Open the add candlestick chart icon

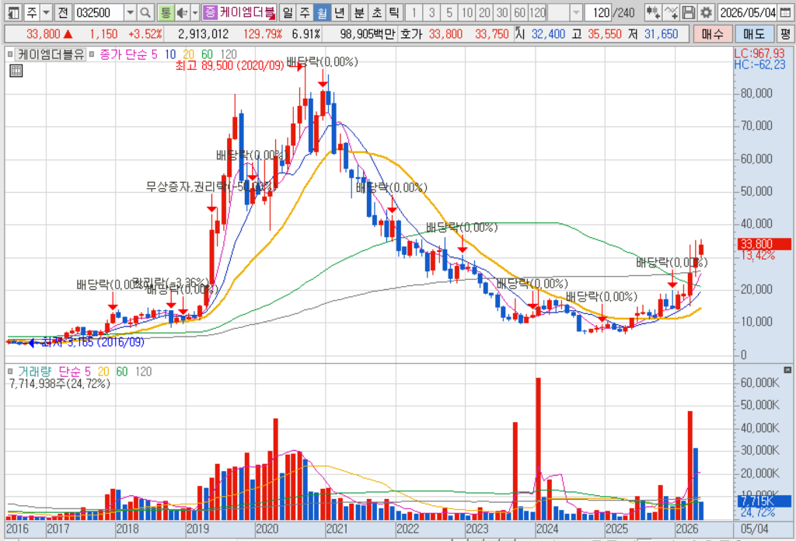tap(653, 12)
